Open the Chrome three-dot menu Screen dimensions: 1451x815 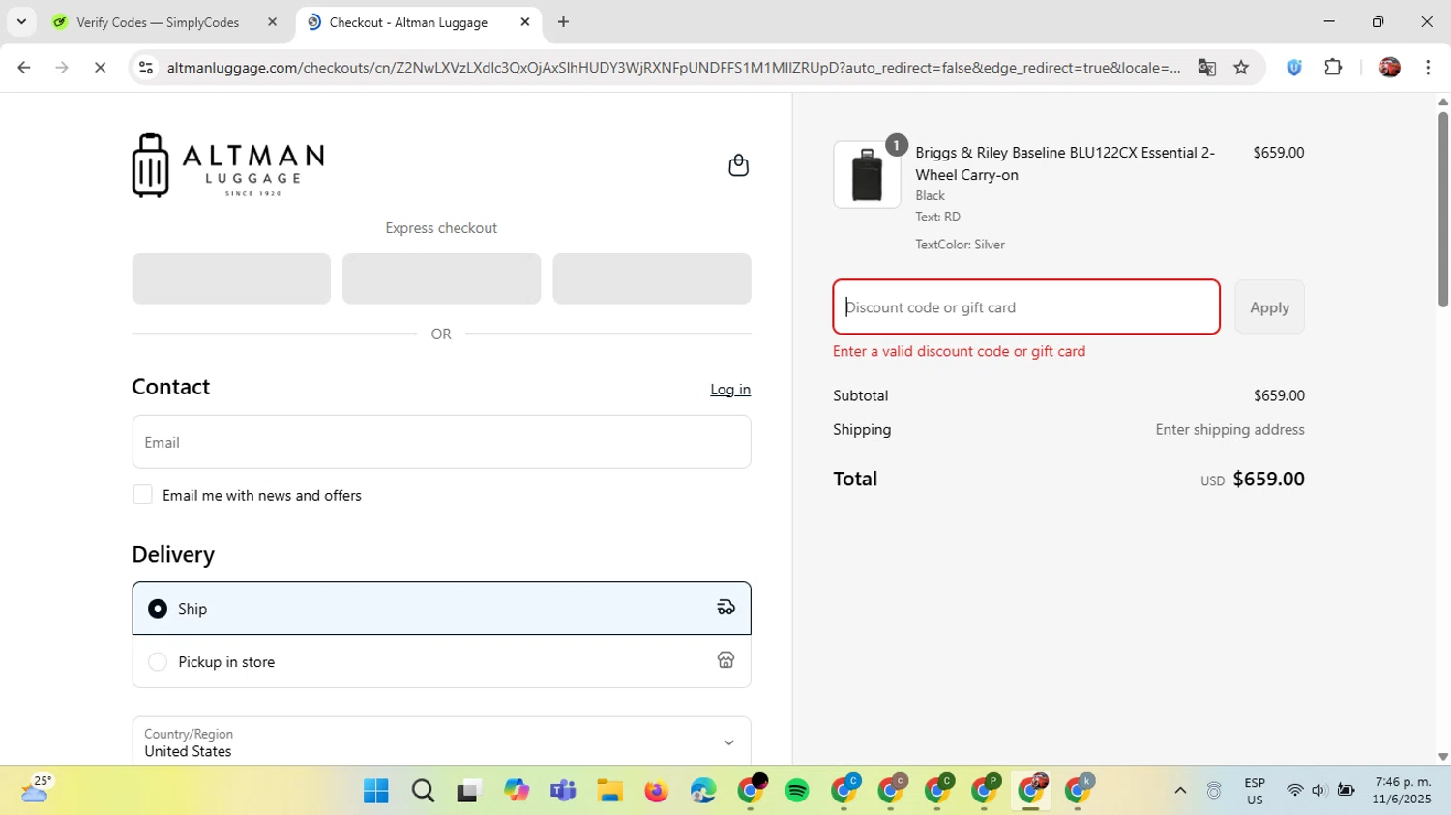pyautogui.click(x=1428, y=67)
